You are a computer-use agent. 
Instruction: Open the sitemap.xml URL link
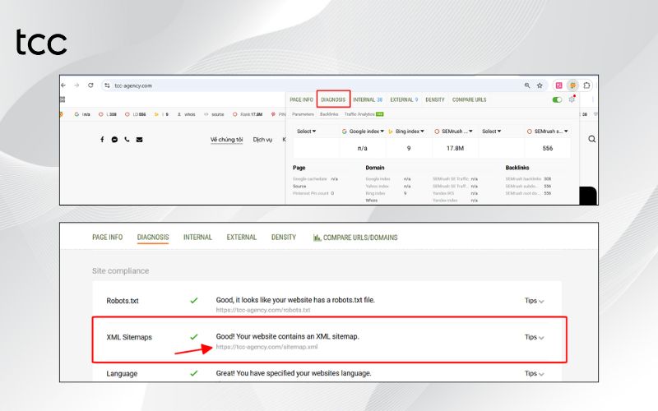click(x=266, y=347)
